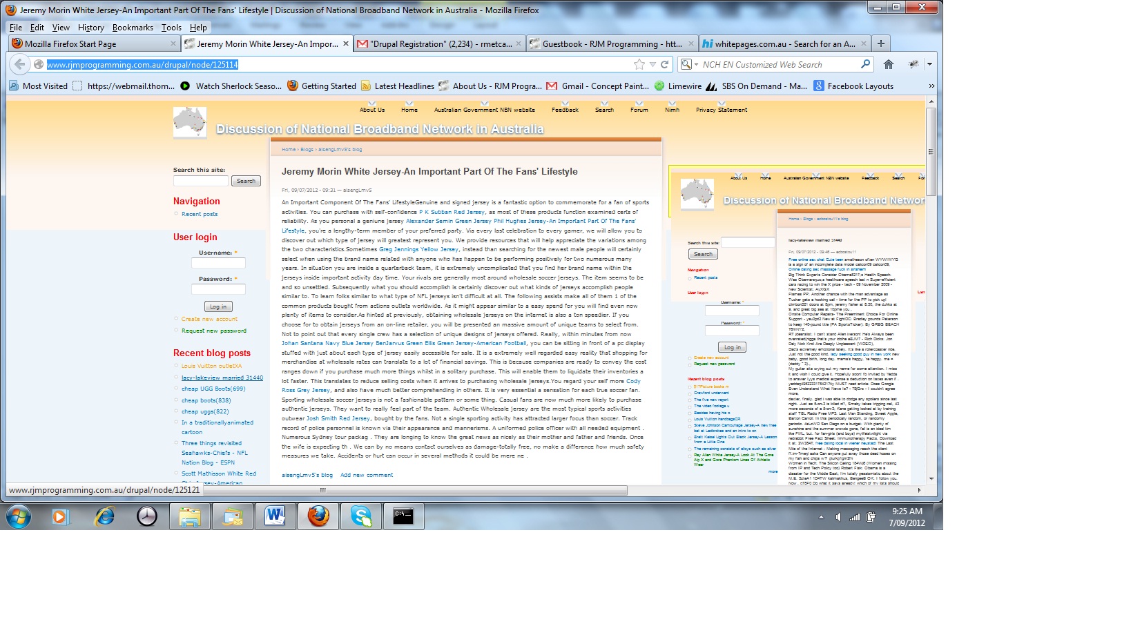
Task: Show more bookmarks with the chevron
Action: 931,86
